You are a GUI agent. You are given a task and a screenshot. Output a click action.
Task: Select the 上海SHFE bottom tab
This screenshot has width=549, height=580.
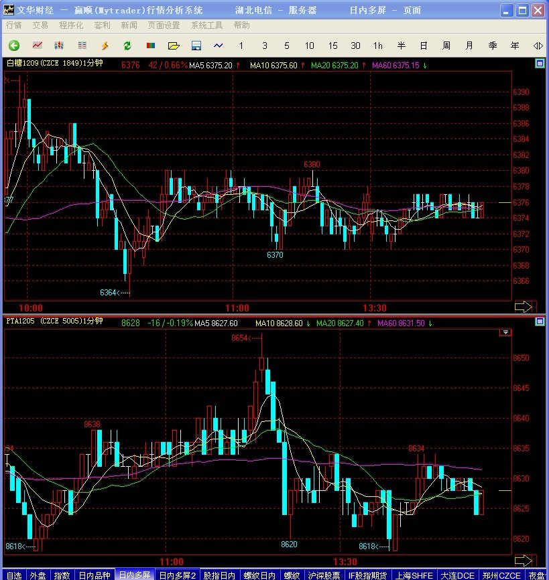pyautogui.click(x=414, y=575)
